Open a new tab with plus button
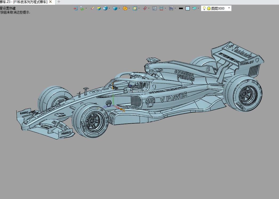The image size is (279, 199). [59, 2]
